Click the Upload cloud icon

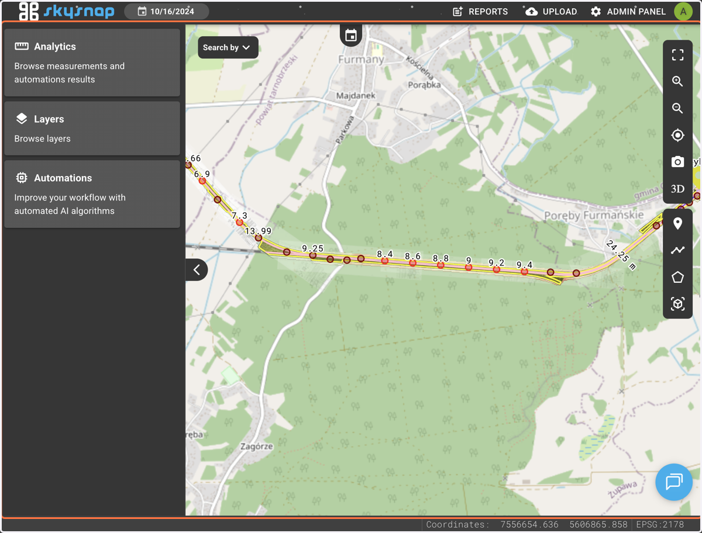[531, 11]
